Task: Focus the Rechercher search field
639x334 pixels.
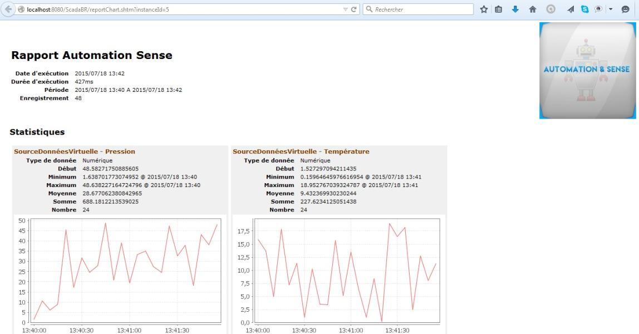Action: point(418,9)
